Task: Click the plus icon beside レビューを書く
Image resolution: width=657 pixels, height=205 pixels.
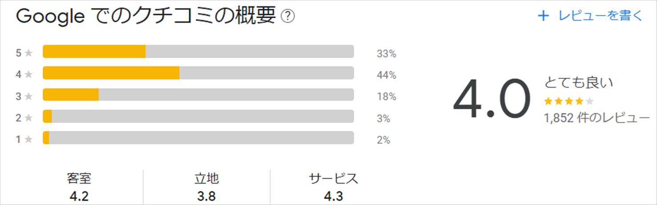Action: pyautogui.click(x=543, y=16)
